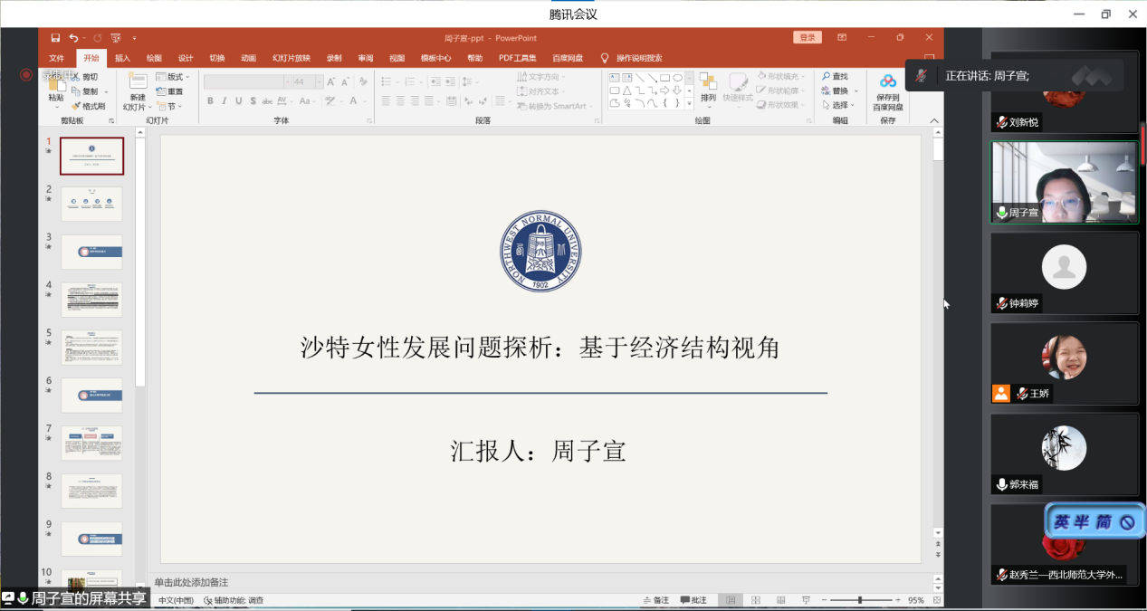
Task: Toggle Underline formatting
Action: (x=239, y=100)
